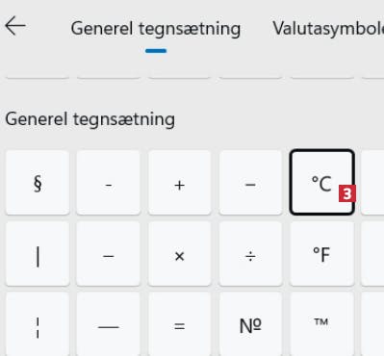Insert the plus sign symbol
Screen dimensions: 384x356
pyautogui.click(x=180, y=183)
